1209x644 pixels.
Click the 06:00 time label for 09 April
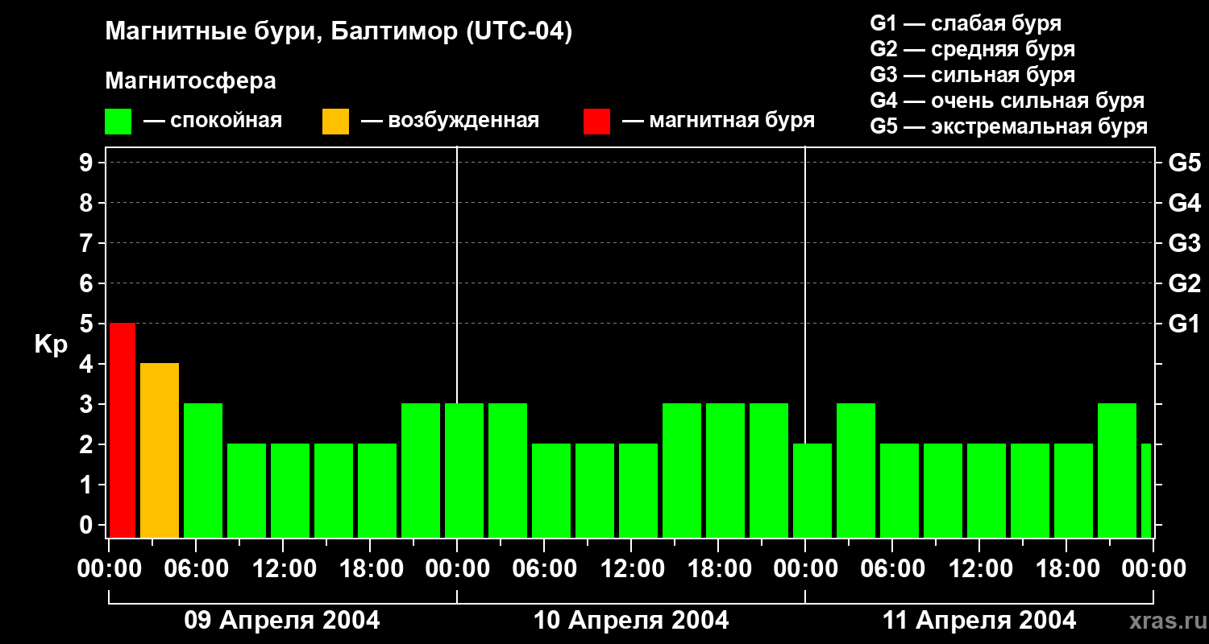coord(195,569)
